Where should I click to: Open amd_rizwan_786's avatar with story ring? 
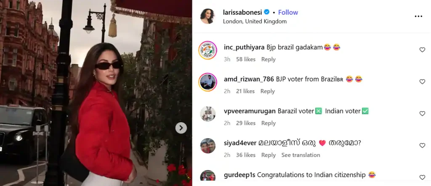(x=208, y=82)
